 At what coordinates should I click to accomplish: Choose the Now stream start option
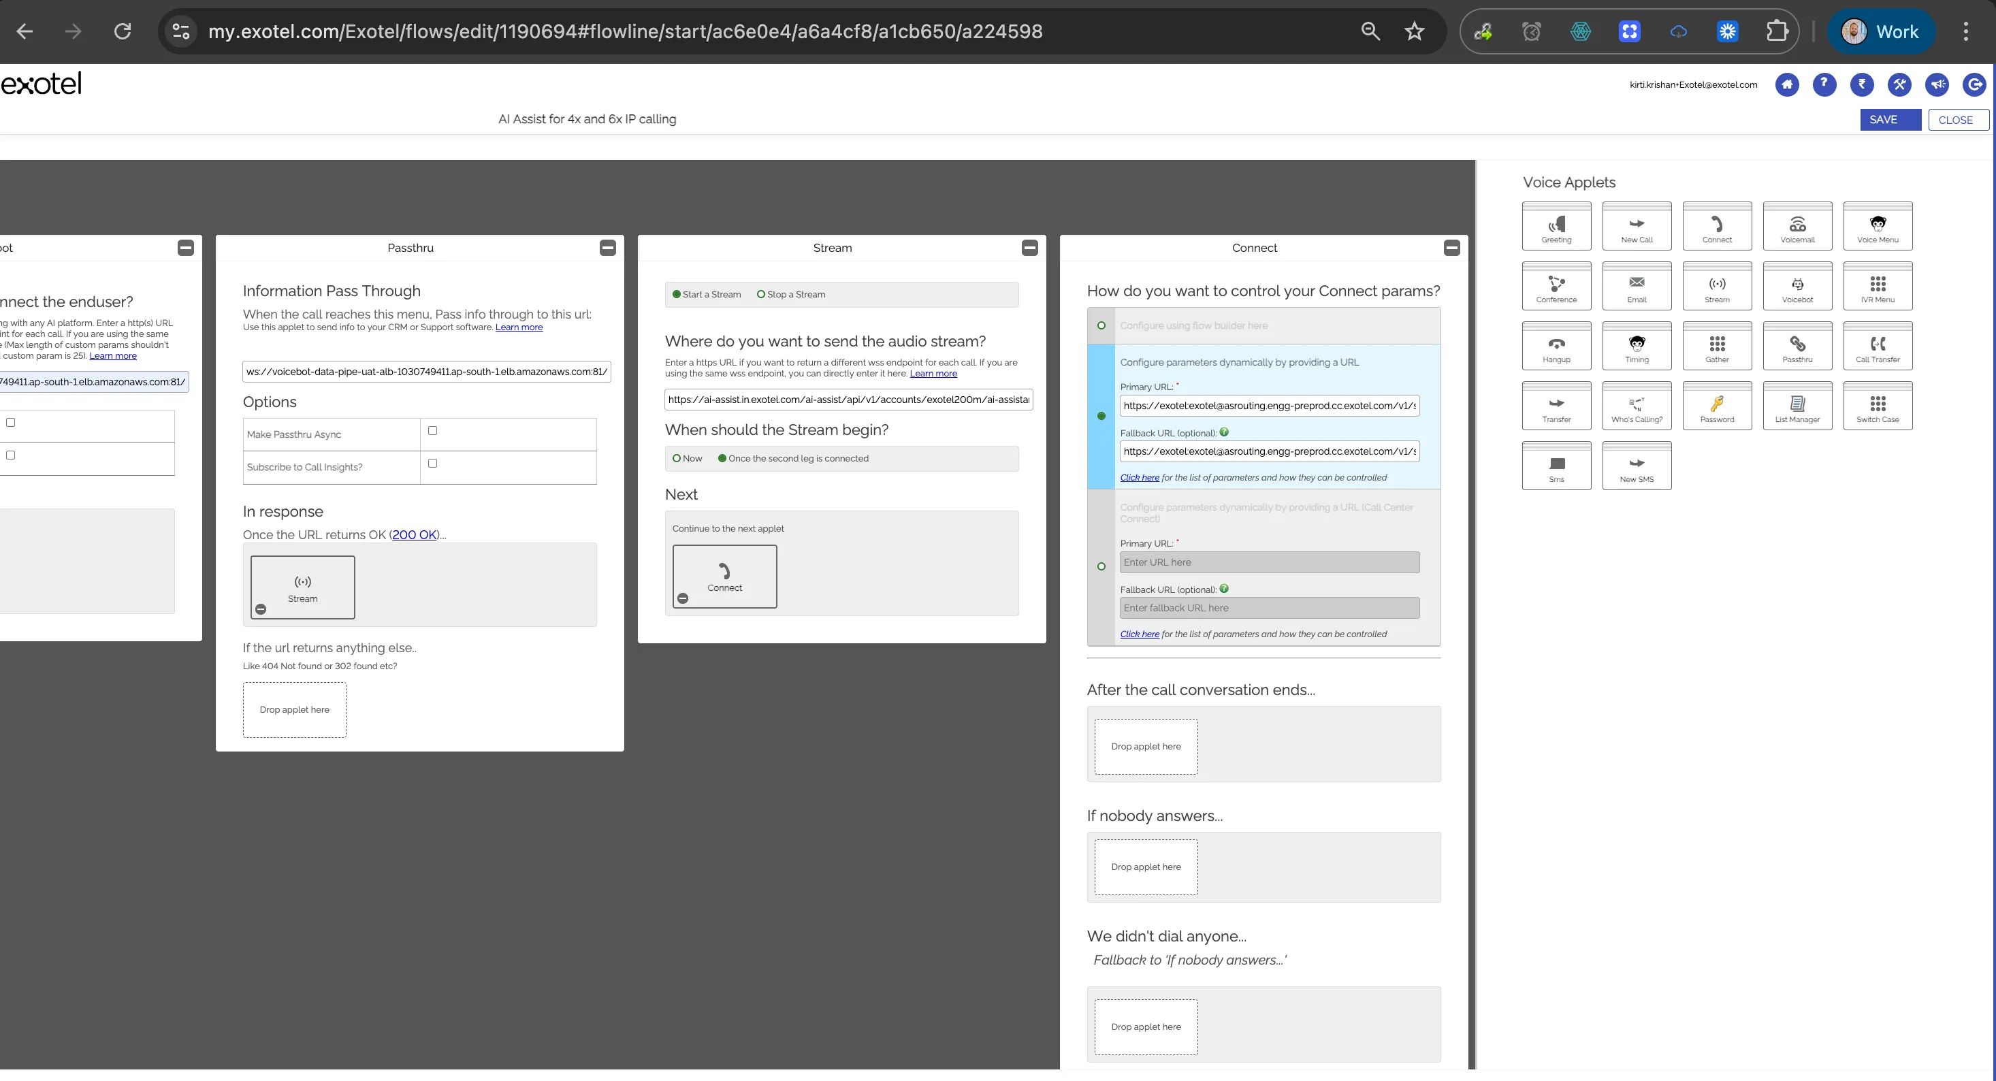(x=677, y=459)
